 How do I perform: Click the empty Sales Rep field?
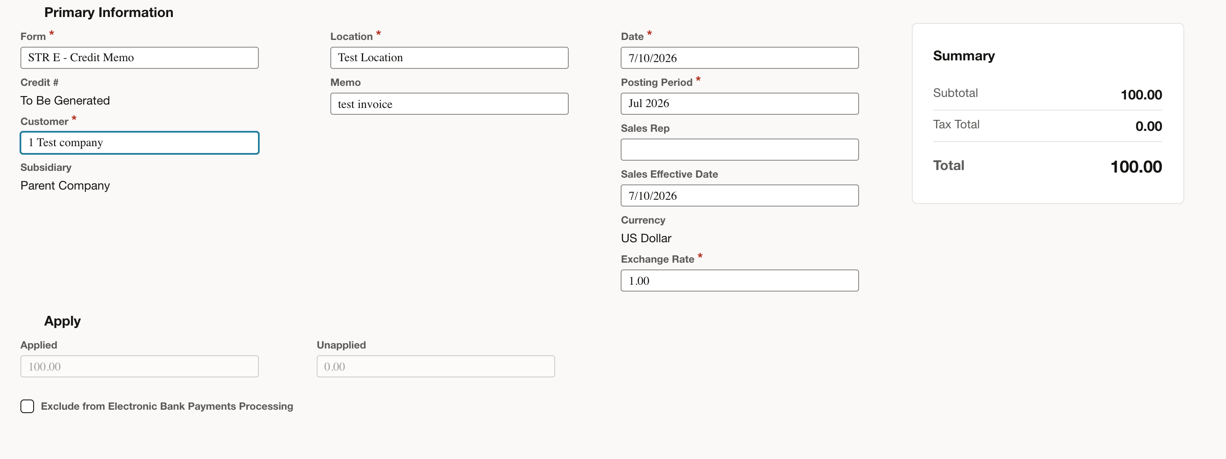[739, 150]
